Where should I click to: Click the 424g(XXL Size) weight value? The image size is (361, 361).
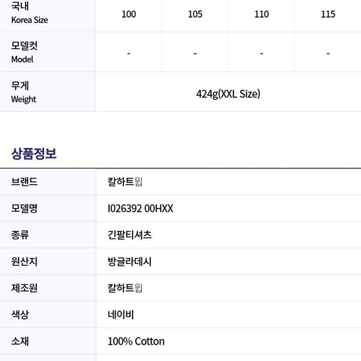pyautogui.click(x=228, y=94)
